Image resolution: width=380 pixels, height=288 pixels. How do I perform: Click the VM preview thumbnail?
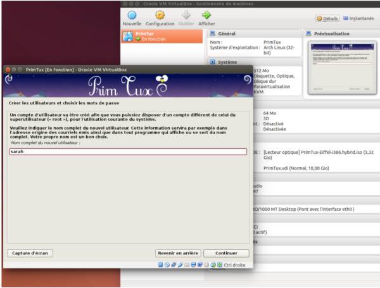tap(342, 68)
